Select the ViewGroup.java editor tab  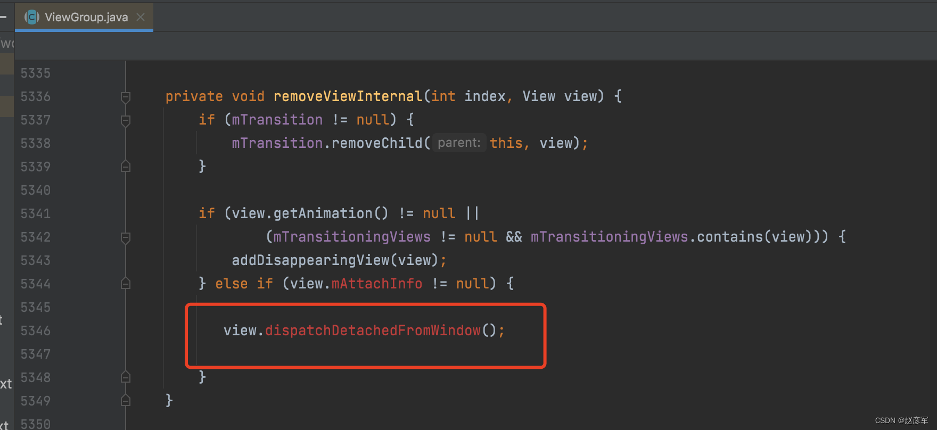pos(84,17)
